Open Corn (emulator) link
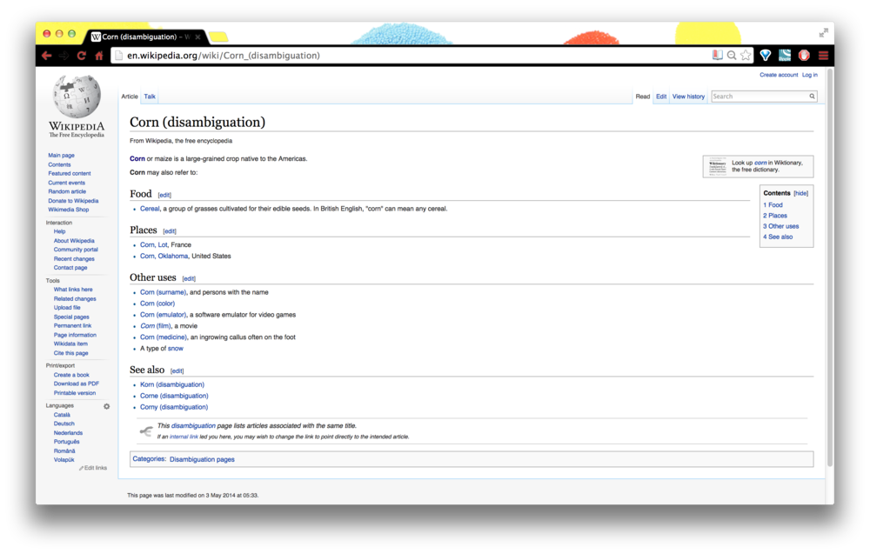870x554 pixels. point(164,315)
